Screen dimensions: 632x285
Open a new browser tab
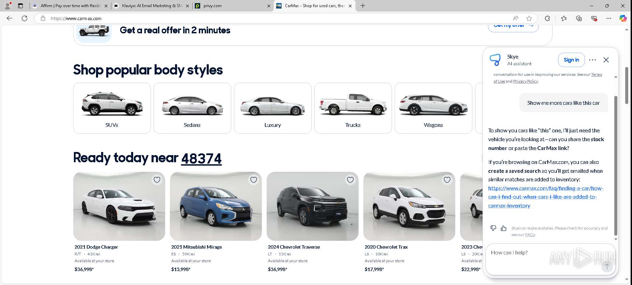pyautogui.click(x=363, y=5)
